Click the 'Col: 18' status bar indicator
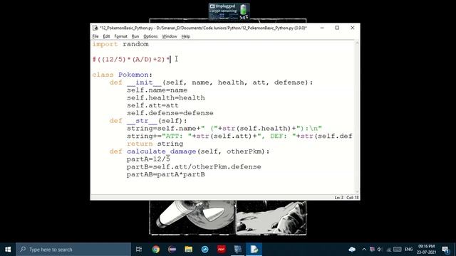 coord(353,198)
